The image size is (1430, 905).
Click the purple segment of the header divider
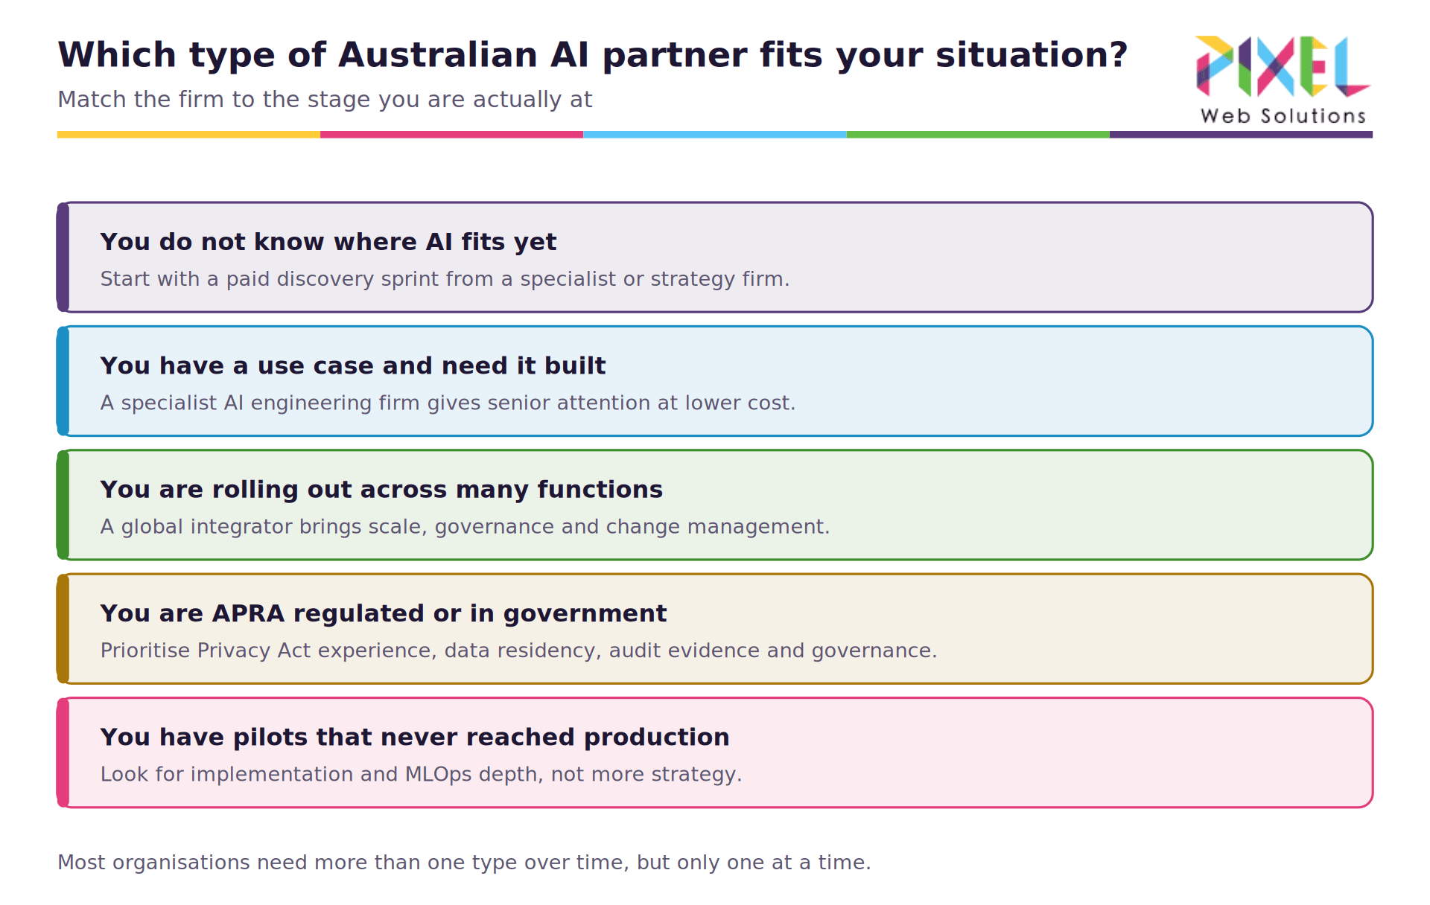(1241, 135)
